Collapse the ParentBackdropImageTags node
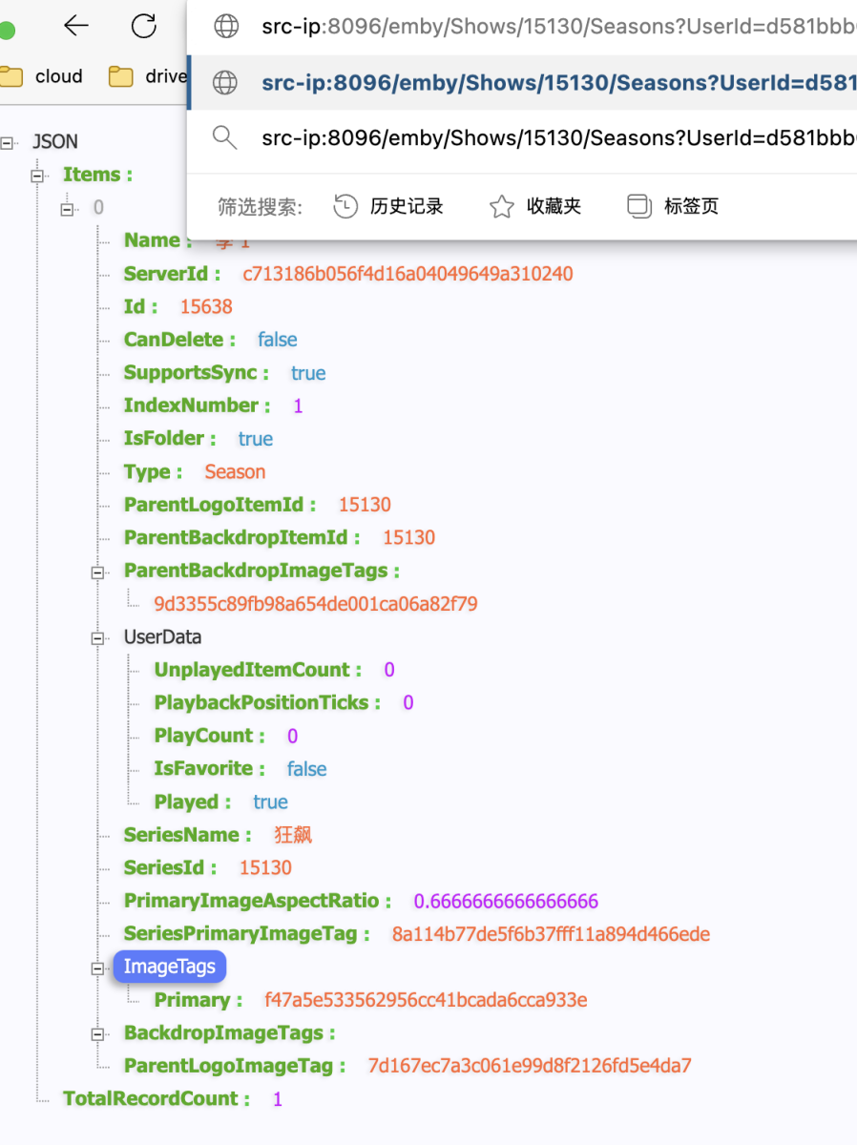The width and height of the screenshot is (857, 1145). [x=96, y=572]
